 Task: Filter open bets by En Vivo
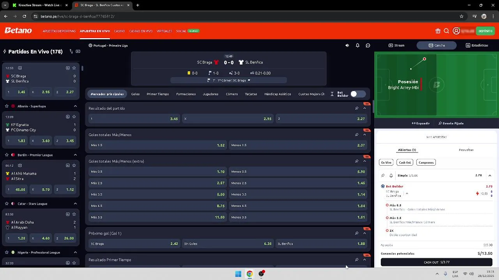pyautogui.click(x=386, y=163)
